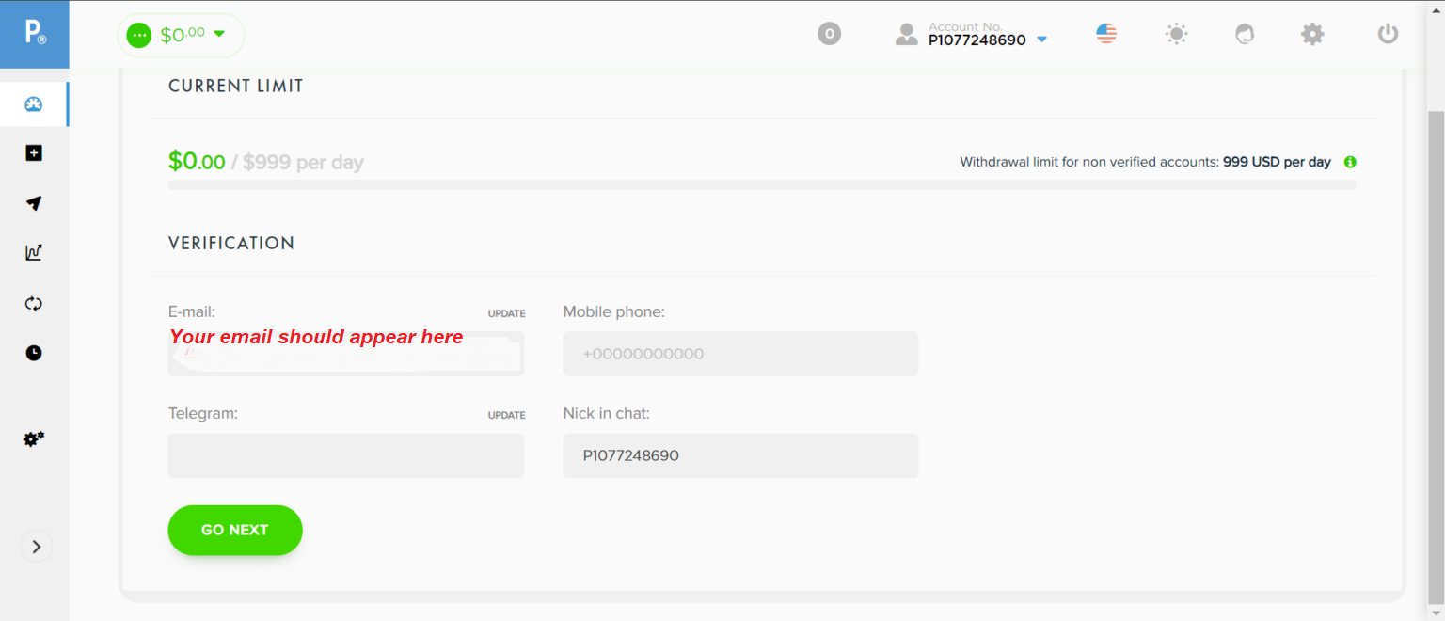Select the Deposit plus icon in sidebar
Image resolution: width=1445 pixels, height=621 pixels.
(x=34, y=152)
